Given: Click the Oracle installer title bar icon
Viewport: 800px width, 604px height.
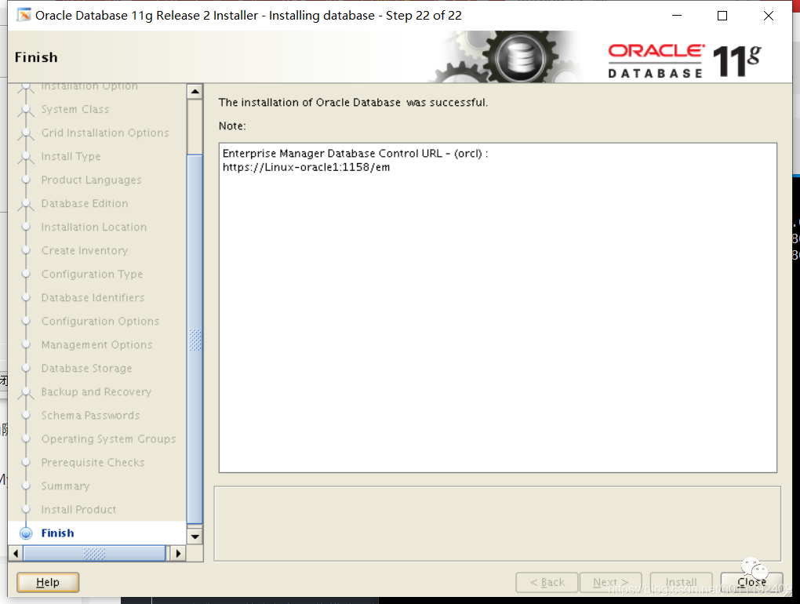Looking at the screenshot, I should coord(24,16).
